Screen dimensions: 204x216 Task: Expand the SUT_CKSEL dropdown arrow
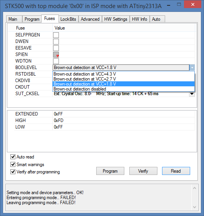(x=192, y=94)
